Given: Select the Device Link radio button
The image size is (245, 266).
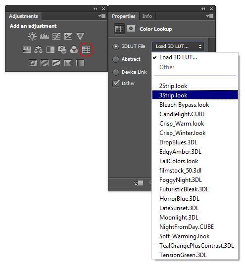Looking at the screenshot, I should (x=116, y=72).
